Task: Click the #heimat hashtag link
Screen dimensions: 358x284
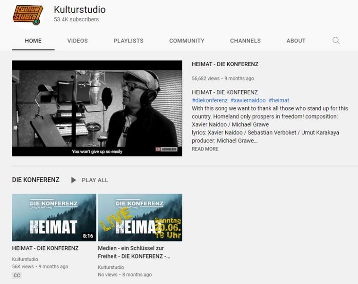Action: pos(279,100)
